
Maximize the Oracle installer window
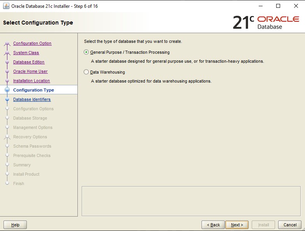[x=278, y=6]
